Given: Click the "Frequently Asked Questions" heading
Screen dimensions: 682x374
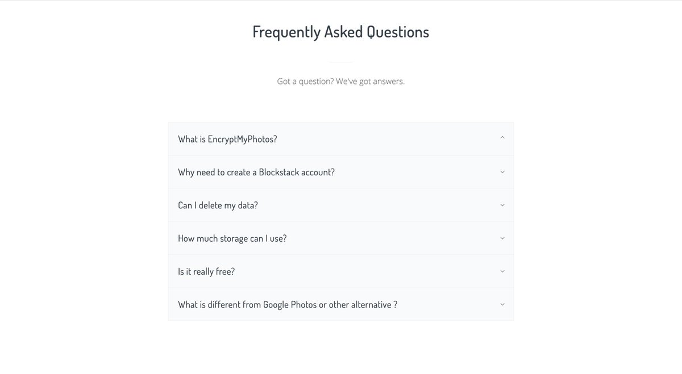Looking at the screenshot, I should click(x=341, y=32).
